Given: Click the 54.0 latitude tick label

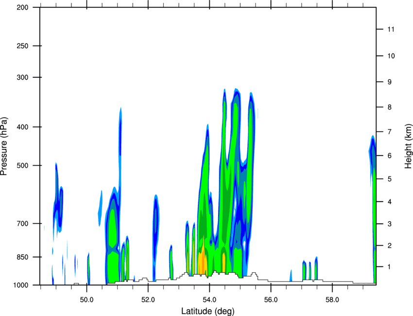Looking at the screenshot, I should 209,300.
